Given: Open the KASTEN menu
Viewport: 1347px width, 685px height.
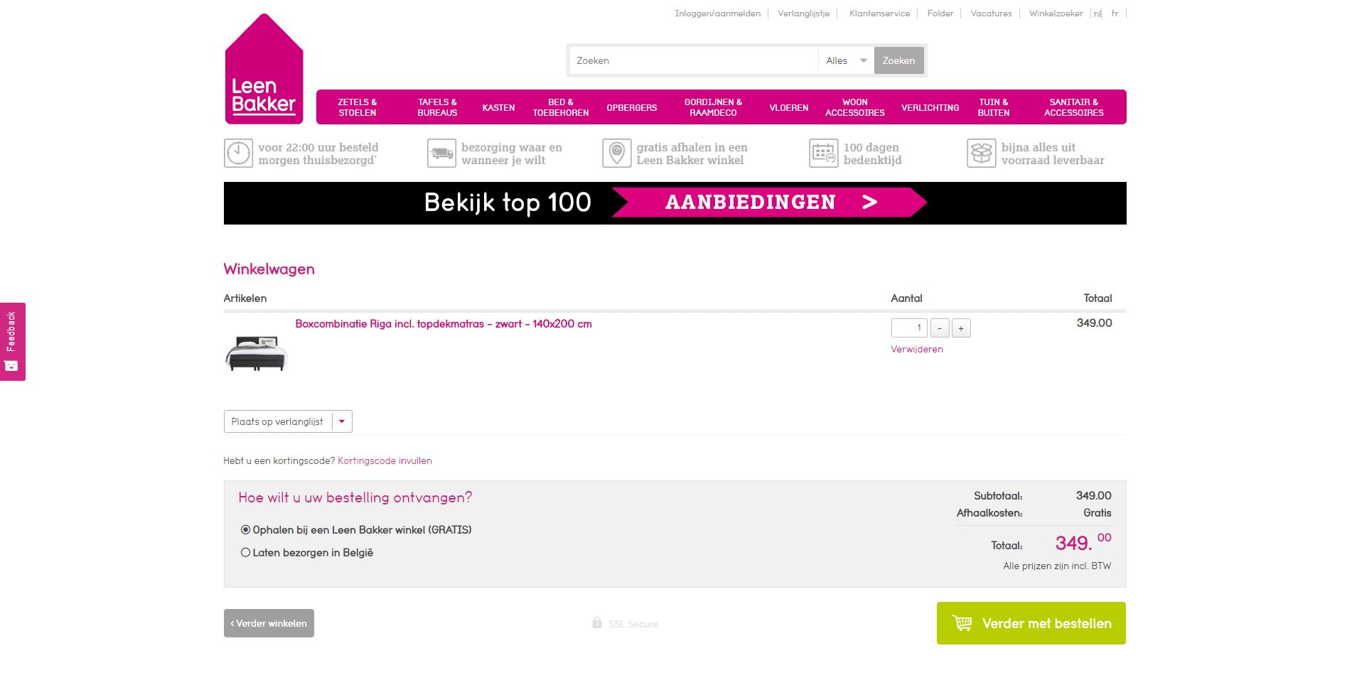Looking at the screenshot, I should click(x=498, y=107).
